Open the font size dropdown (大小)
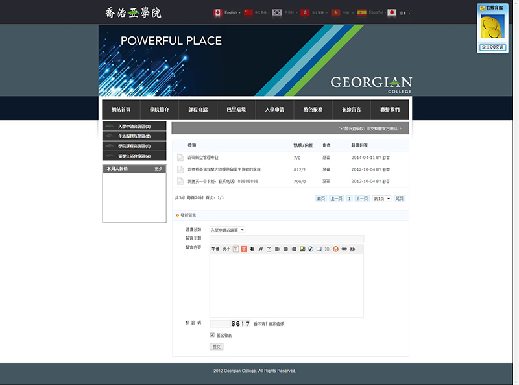The image size is (519, 385). point(226,249)
